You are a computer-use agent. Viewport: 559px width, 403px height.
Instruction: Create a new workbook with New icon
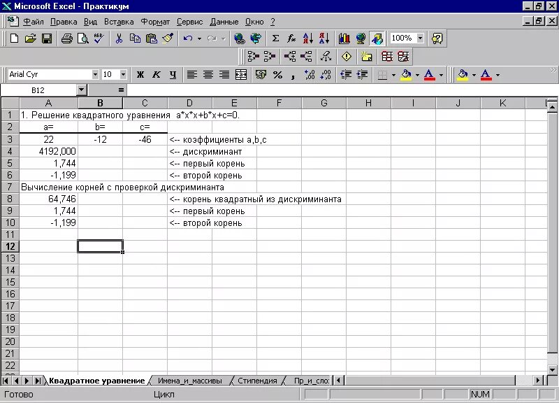pos(14,38)
